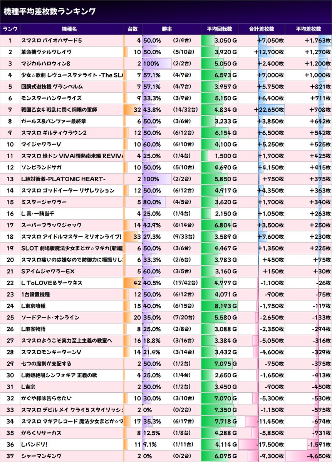The image size is (332, 462).
Task: Select machine name スマスロ ギルティクラウン2
Action: point(54,133)
